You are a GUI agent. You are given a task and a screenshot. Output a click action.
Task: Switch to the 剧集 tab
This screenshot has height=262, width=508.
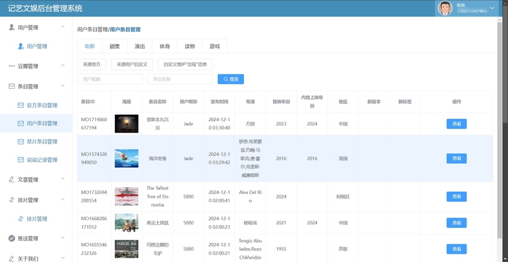coord(115,46)
